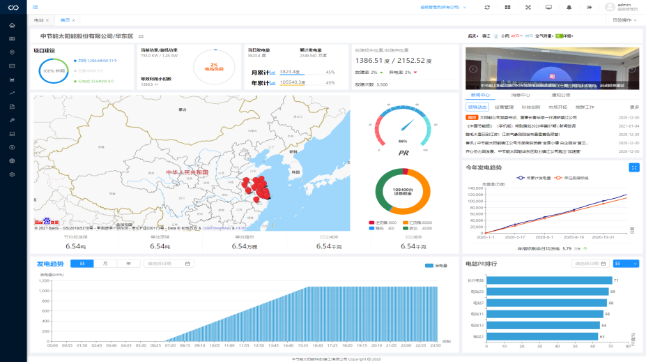Click the orange segment of the equipment donut chart
The width and height of the screenshot is (646, 362).
pos(426,192)
